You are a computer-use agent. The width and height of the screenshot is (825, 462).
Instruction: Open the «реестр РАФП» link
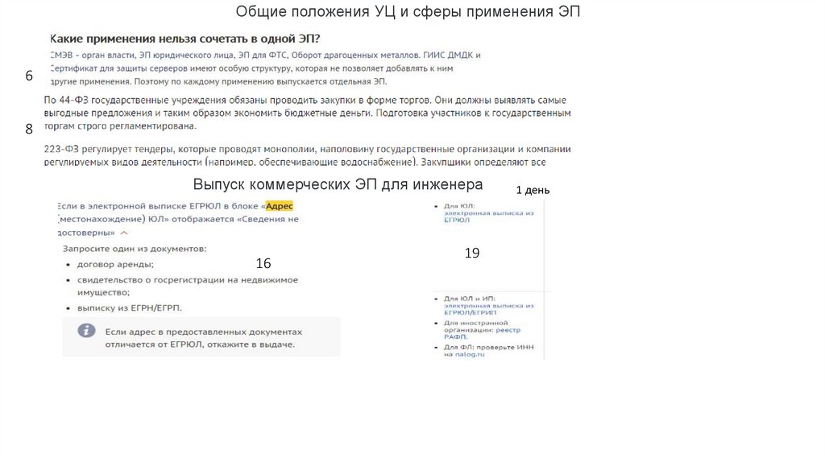tap(482, 333)
